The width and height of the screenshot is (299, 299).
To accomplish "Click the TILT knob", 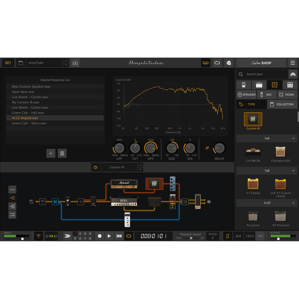I will click(x=135, y=148).
